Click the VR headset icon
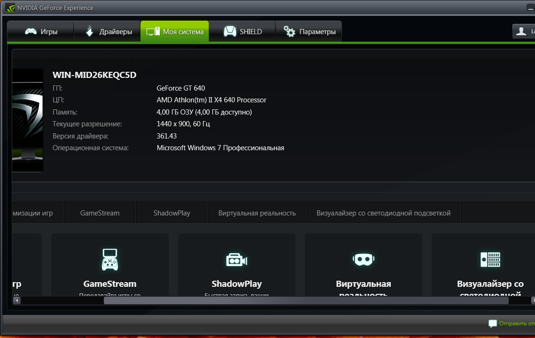The image size is (535, 338). [x=364, y=260]
